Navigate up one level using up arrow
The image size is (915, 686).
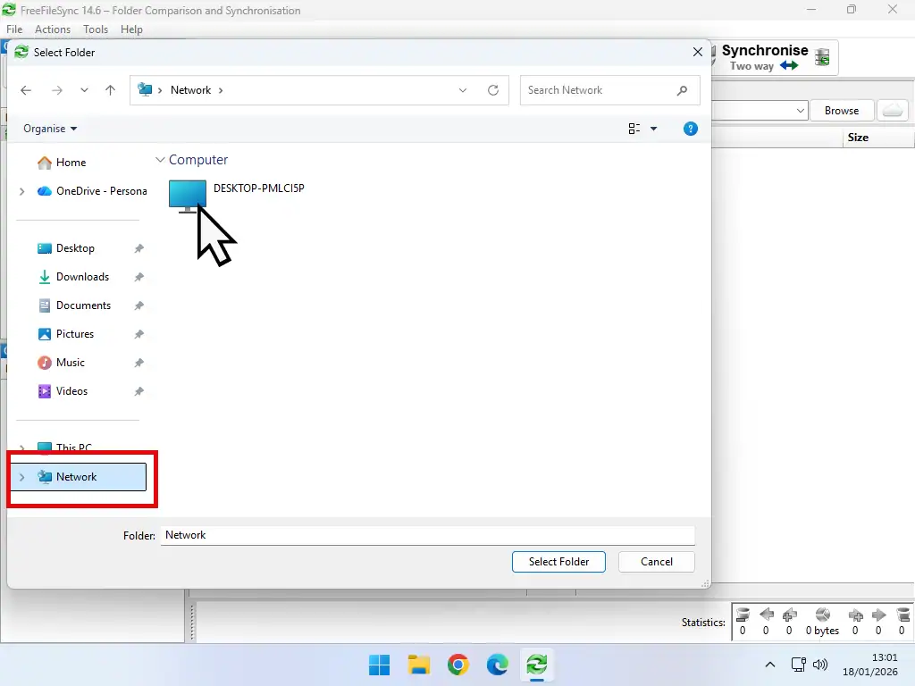[x=109, y=89]
